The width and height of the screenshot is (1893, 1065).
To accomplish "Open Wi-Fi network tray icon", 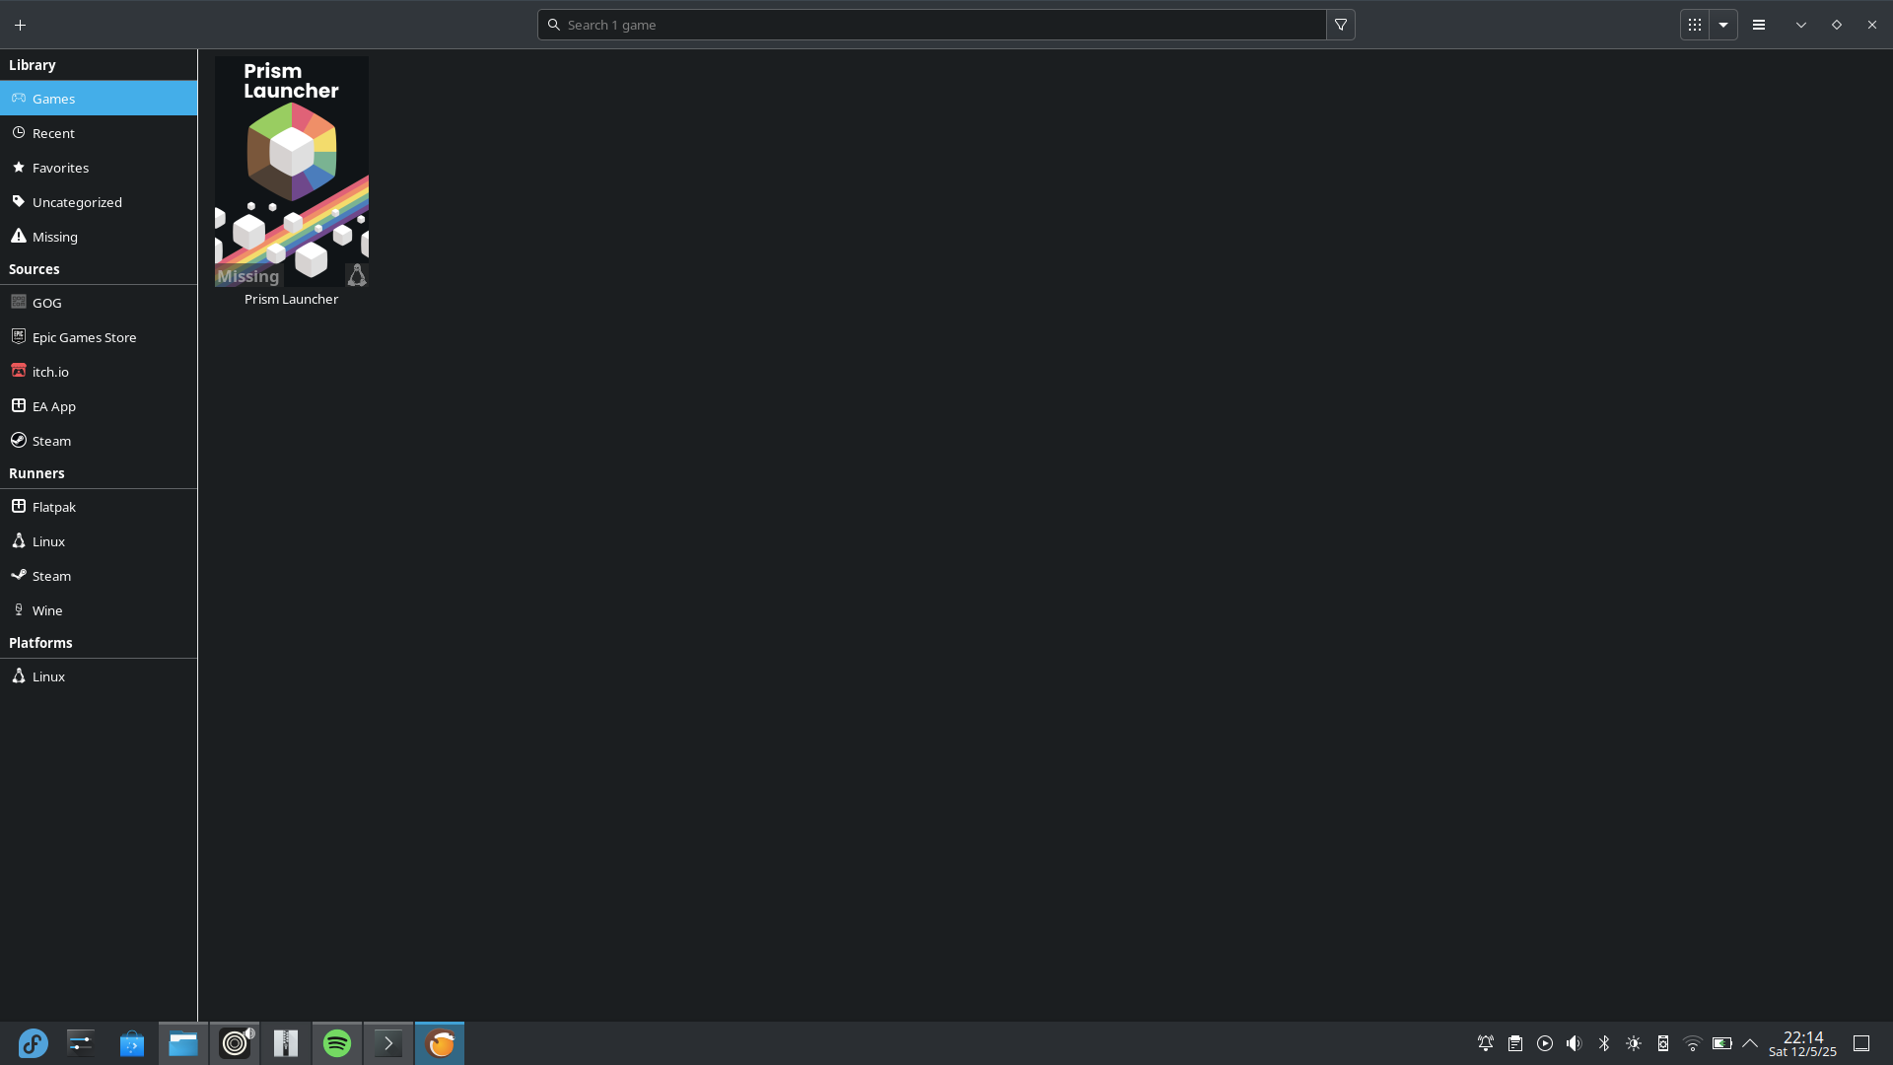I will pos(1693,1043).
